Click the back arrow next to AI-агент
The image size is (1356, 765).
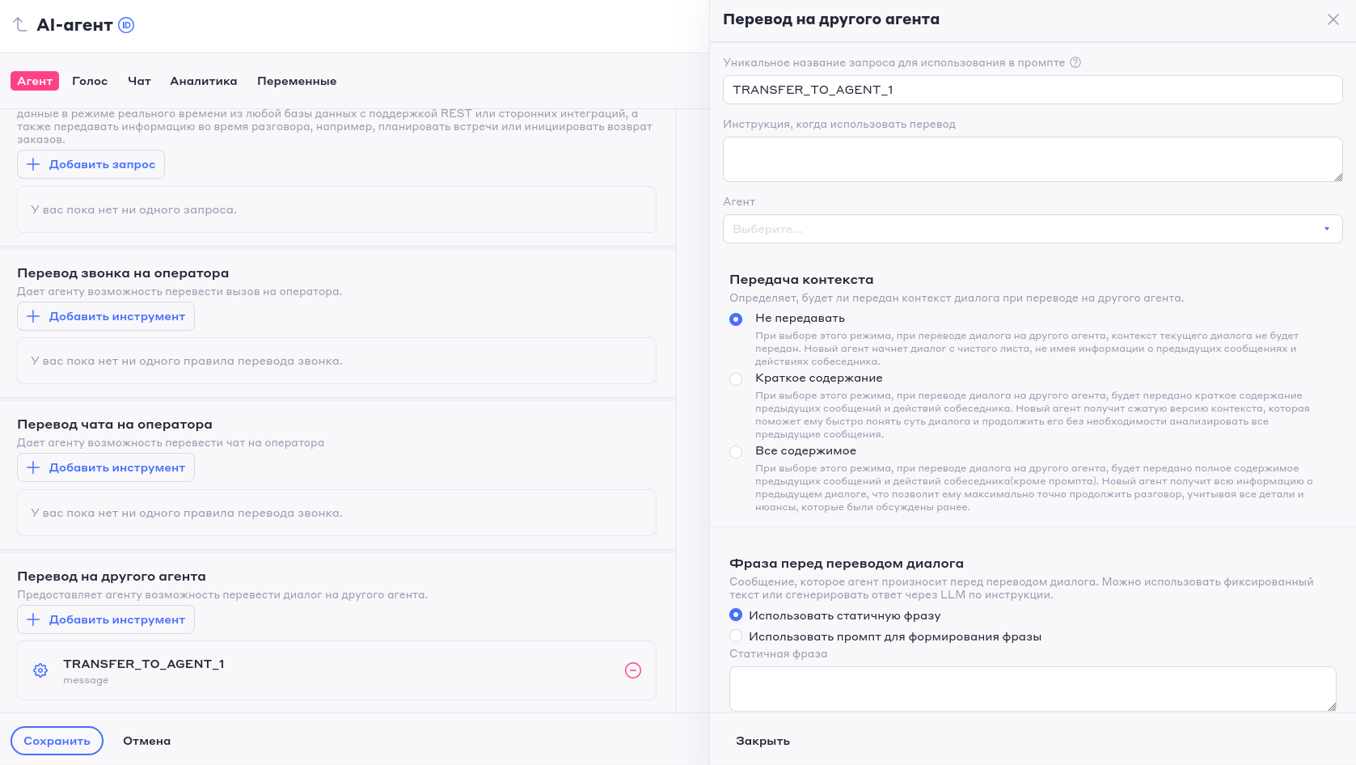point(20,25)
